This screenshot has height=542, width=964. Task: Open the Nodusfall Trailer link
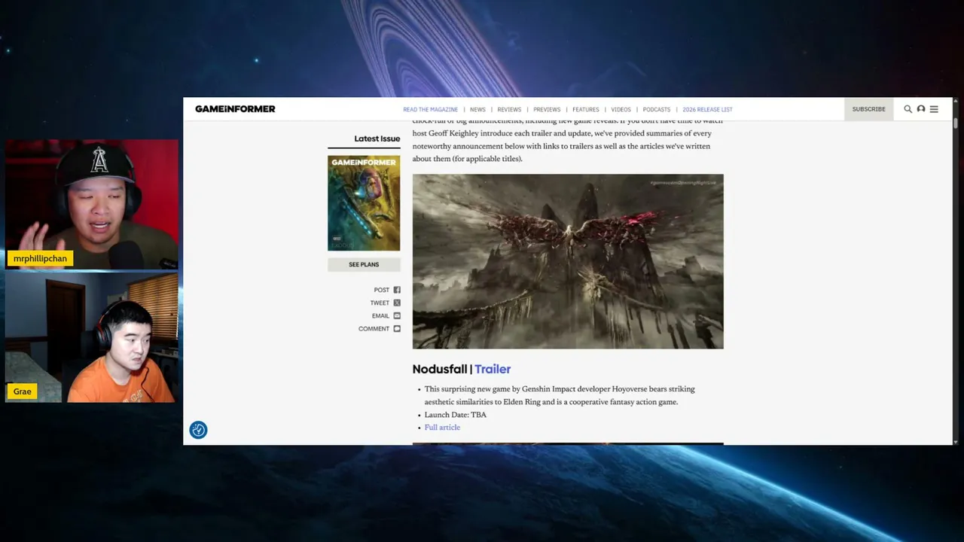pos(493,369)
